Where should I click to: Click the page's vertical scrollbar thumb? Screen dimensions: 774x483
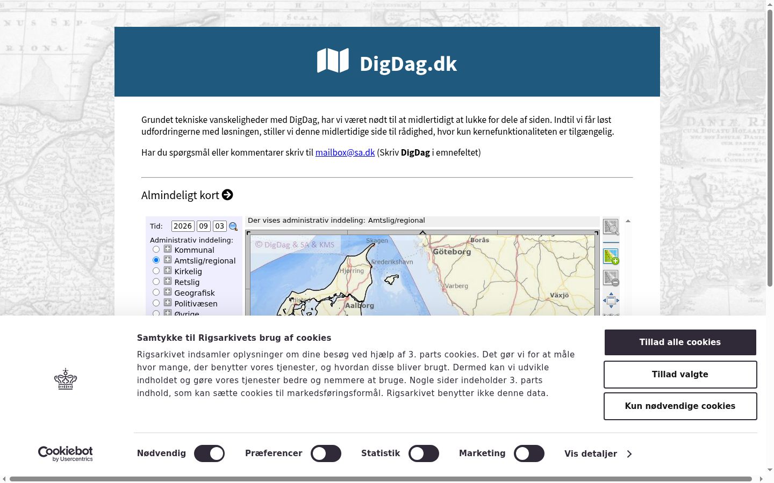click(770, 148)
